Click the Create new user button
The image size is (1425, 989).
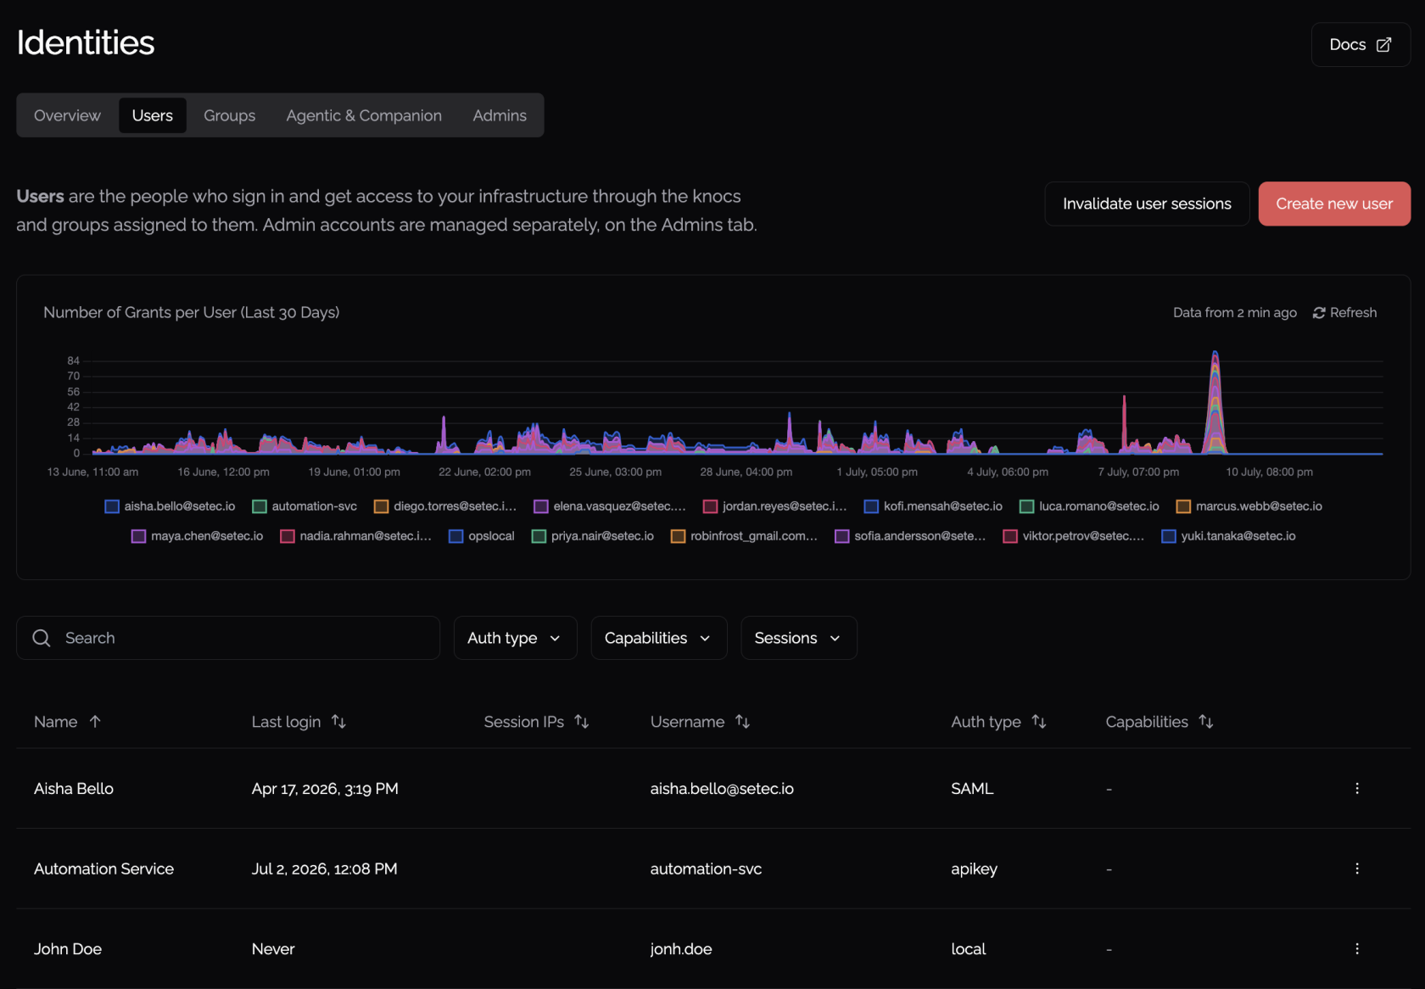(1334, 204)
